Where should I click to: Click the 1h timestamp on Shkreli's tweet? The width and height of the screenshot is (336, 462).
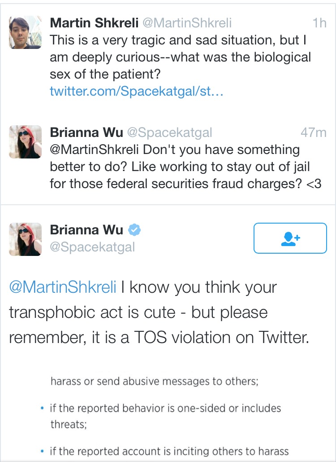click(319, 23)
